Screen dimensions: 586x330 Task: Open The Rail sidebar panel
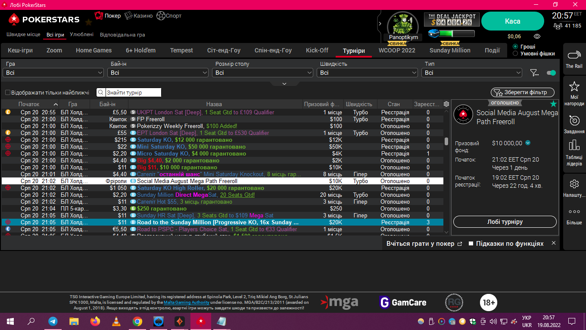[x=574, y=59]
